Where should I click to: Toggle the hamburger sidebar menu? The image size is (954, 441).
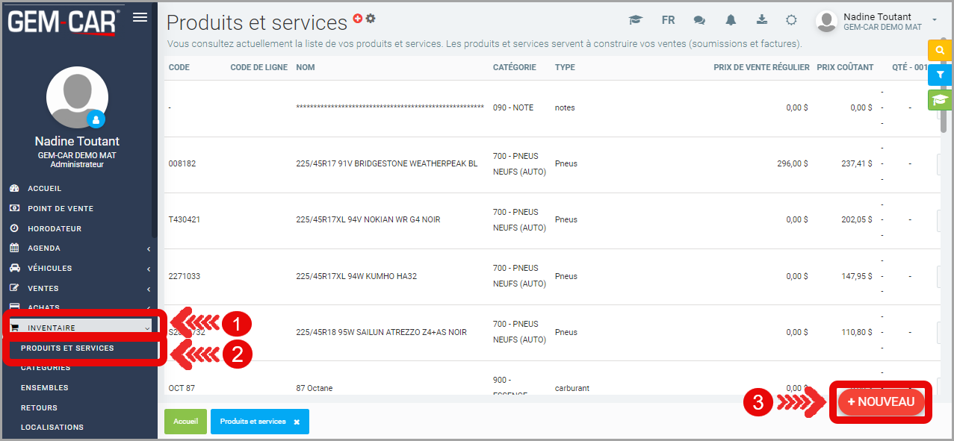coord(140,18)
